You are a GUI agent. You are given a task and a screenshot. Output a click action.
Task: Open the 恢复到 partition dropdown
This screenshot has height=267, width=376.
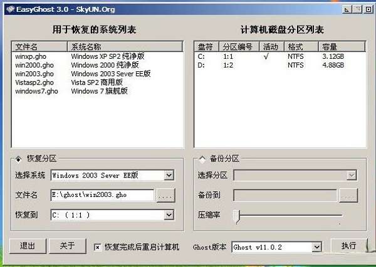point(169,215)
